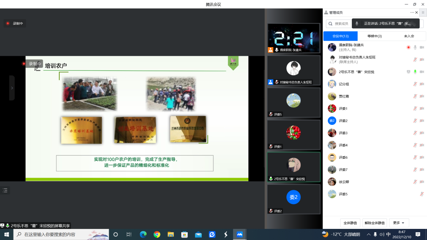This screenshot has width=427, height=240.
Task: Click the 解除全体静音 button
Action: (x=374, y=223)
